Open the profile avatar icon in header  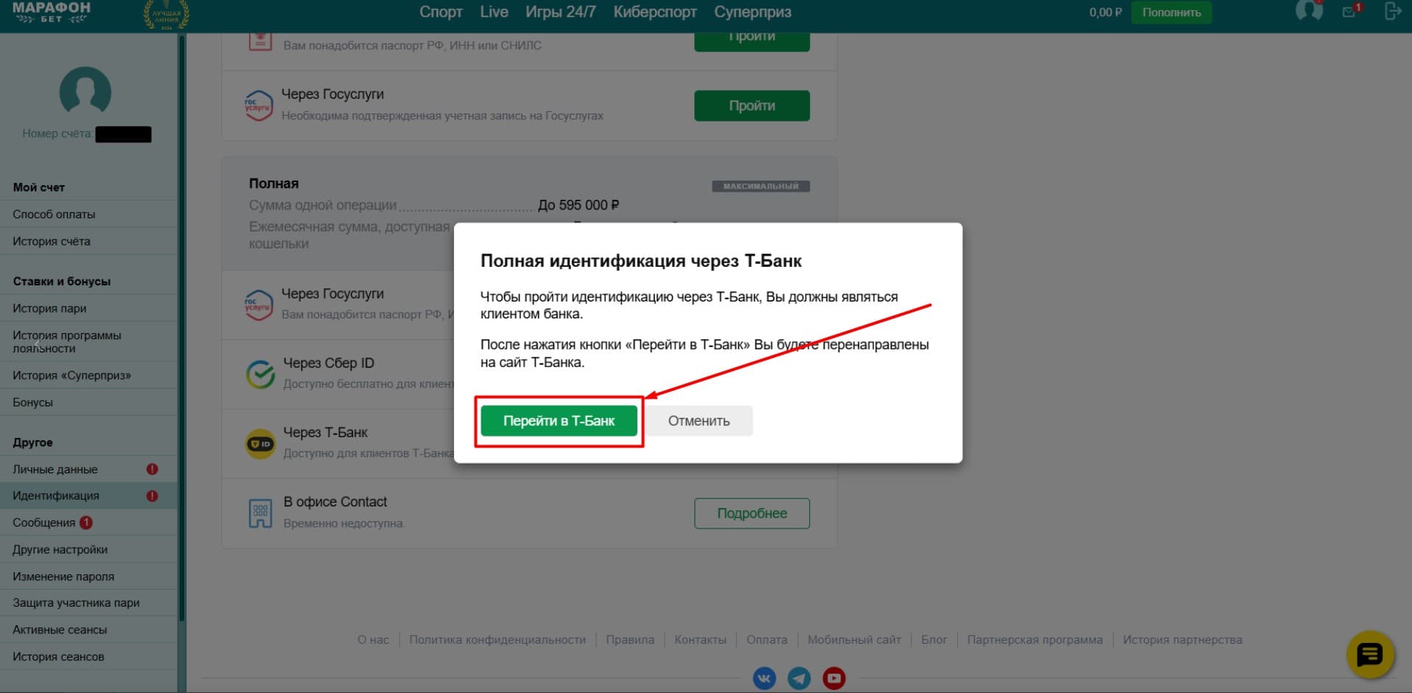click(x=1309, y=10)
